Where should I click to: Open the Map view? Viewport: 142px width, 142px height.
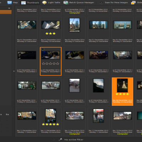tap(12, 2)
